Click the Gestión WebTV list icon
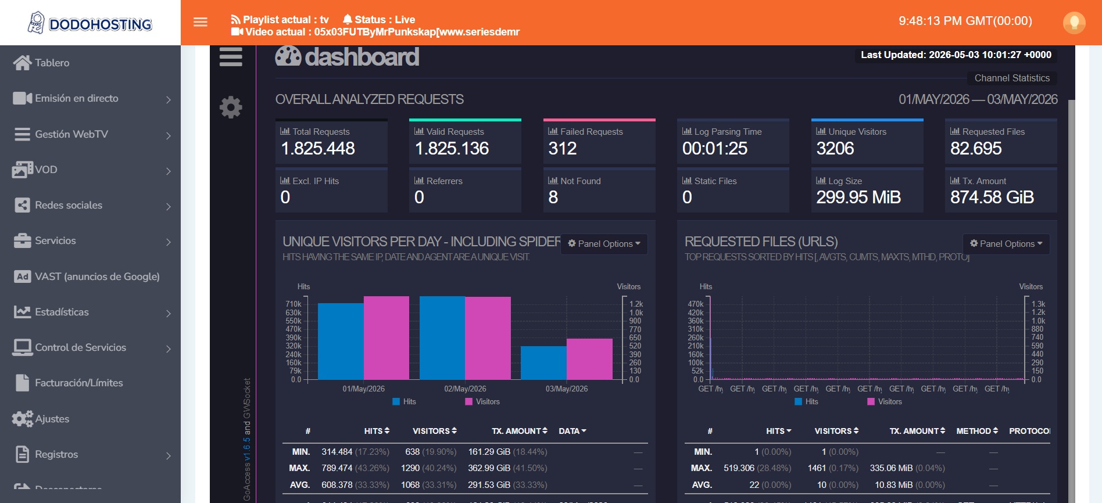Screen dimensions: 1102x503 pos(22,134)
